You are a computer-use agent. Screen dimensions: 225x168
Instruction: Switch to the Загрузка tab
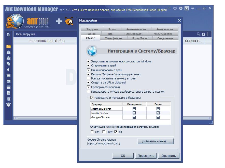[x=92, y=29]
